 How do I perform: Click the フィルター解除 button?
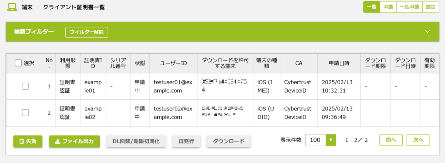tap(87, 32)
